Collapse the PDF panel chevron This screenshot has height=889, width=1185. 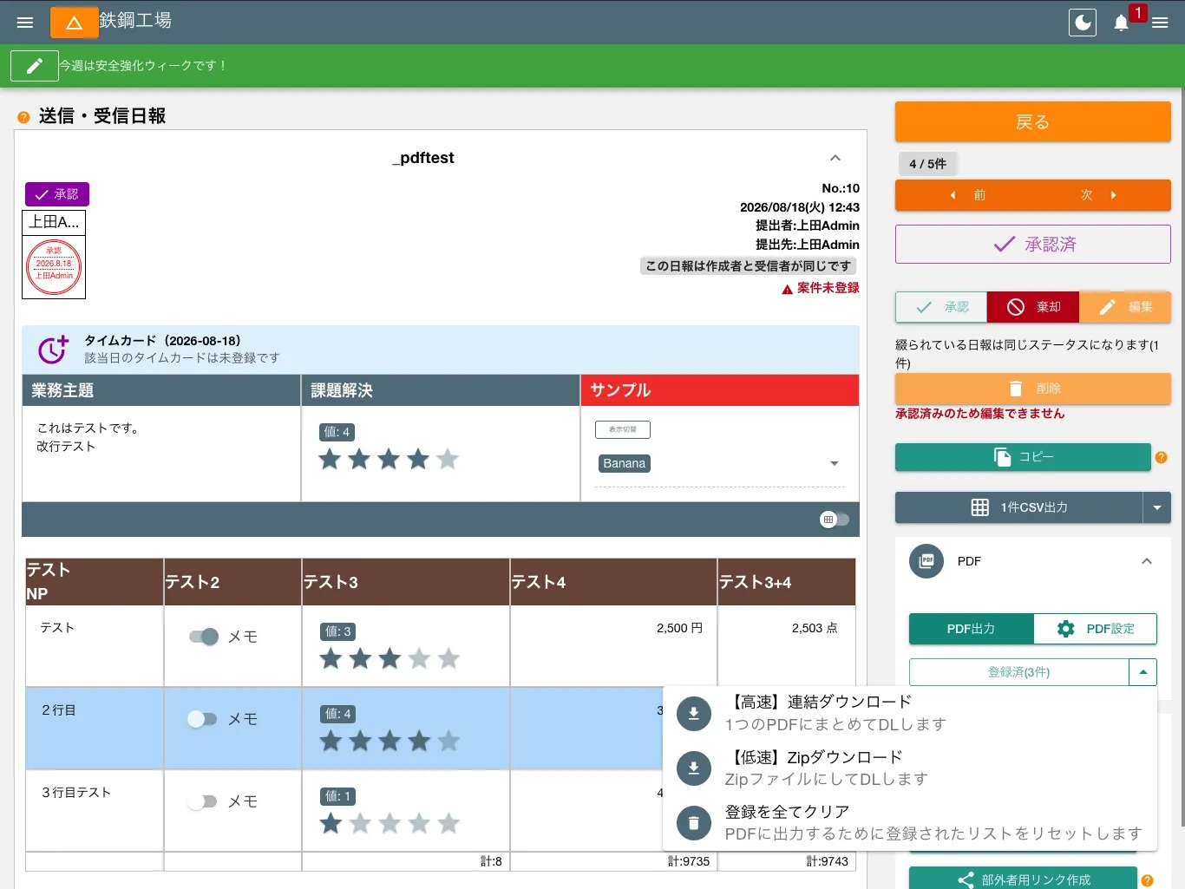coord(1147,561)
